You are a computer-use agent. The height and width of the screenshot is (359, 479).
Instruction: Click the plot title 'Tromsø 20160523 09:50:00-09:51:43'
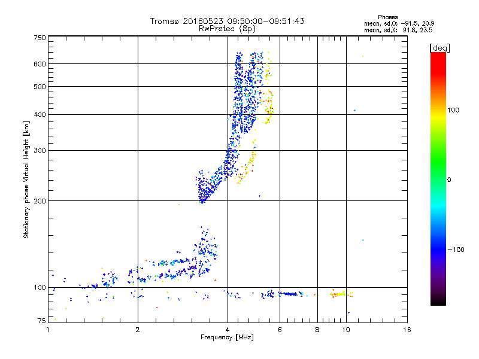click(x=227, y=21)
